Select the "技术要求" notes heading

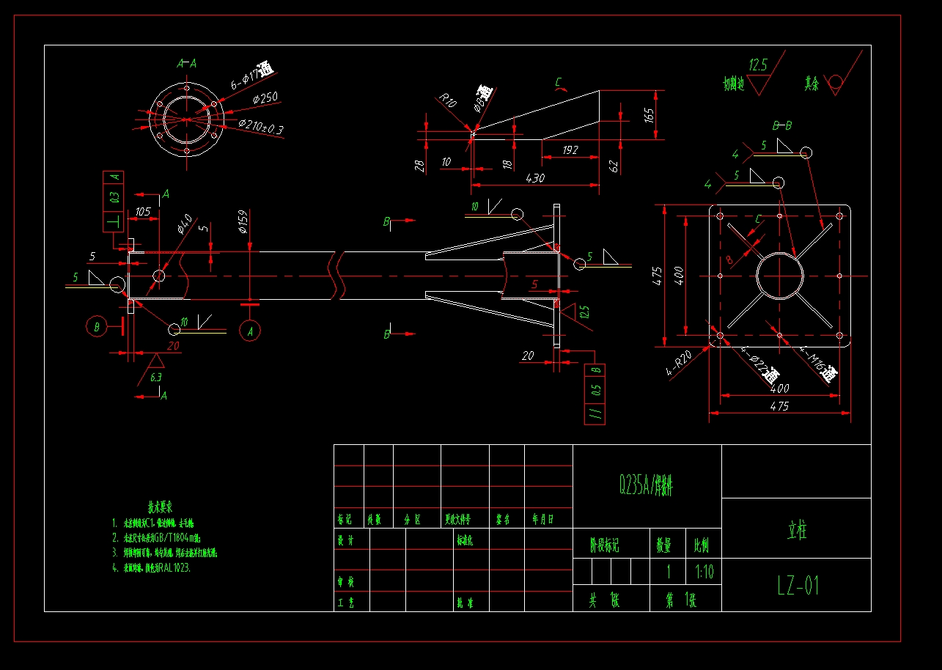161,507
